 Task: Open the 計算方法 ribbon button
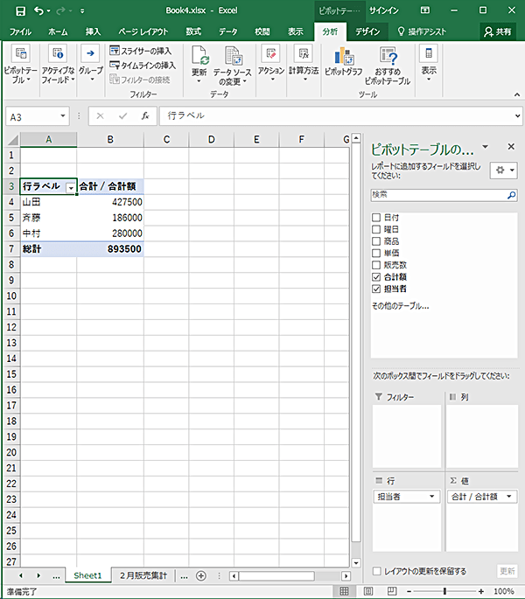[304, 64]
